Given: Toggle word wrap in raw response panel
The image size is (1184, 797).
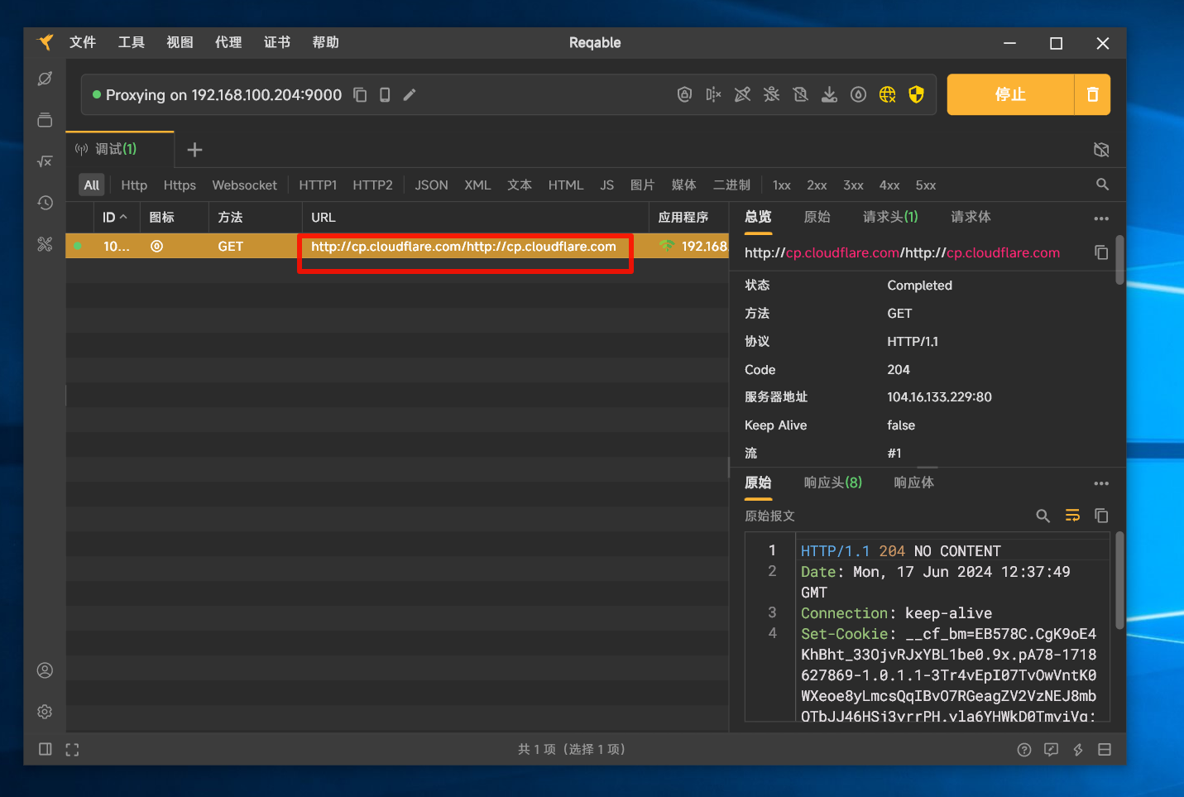Looking at the screenshot, I should pos(1072,516).
